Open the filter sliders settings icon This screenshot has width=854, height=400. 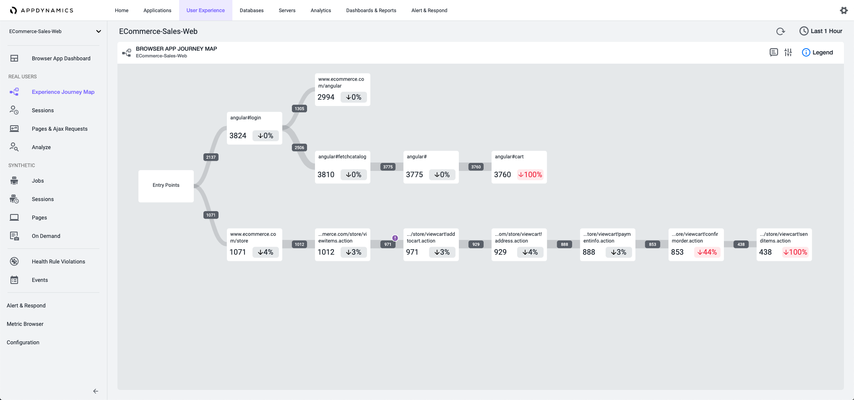tap(788, 52)
